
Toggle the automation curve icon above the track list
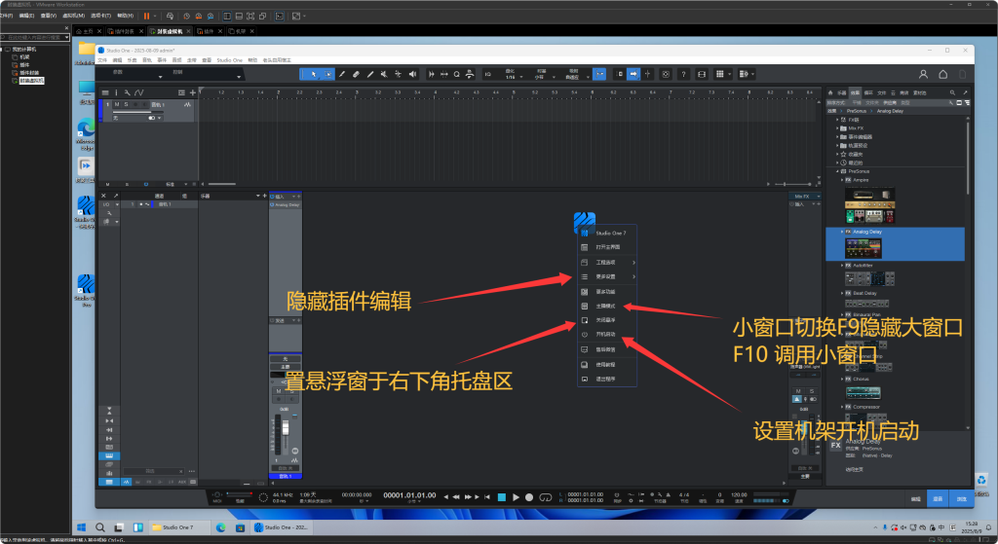tap(138, 92)
